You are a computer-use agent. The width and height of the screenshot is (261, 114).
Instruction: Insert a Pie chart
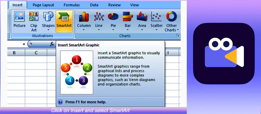click(113, 21)
